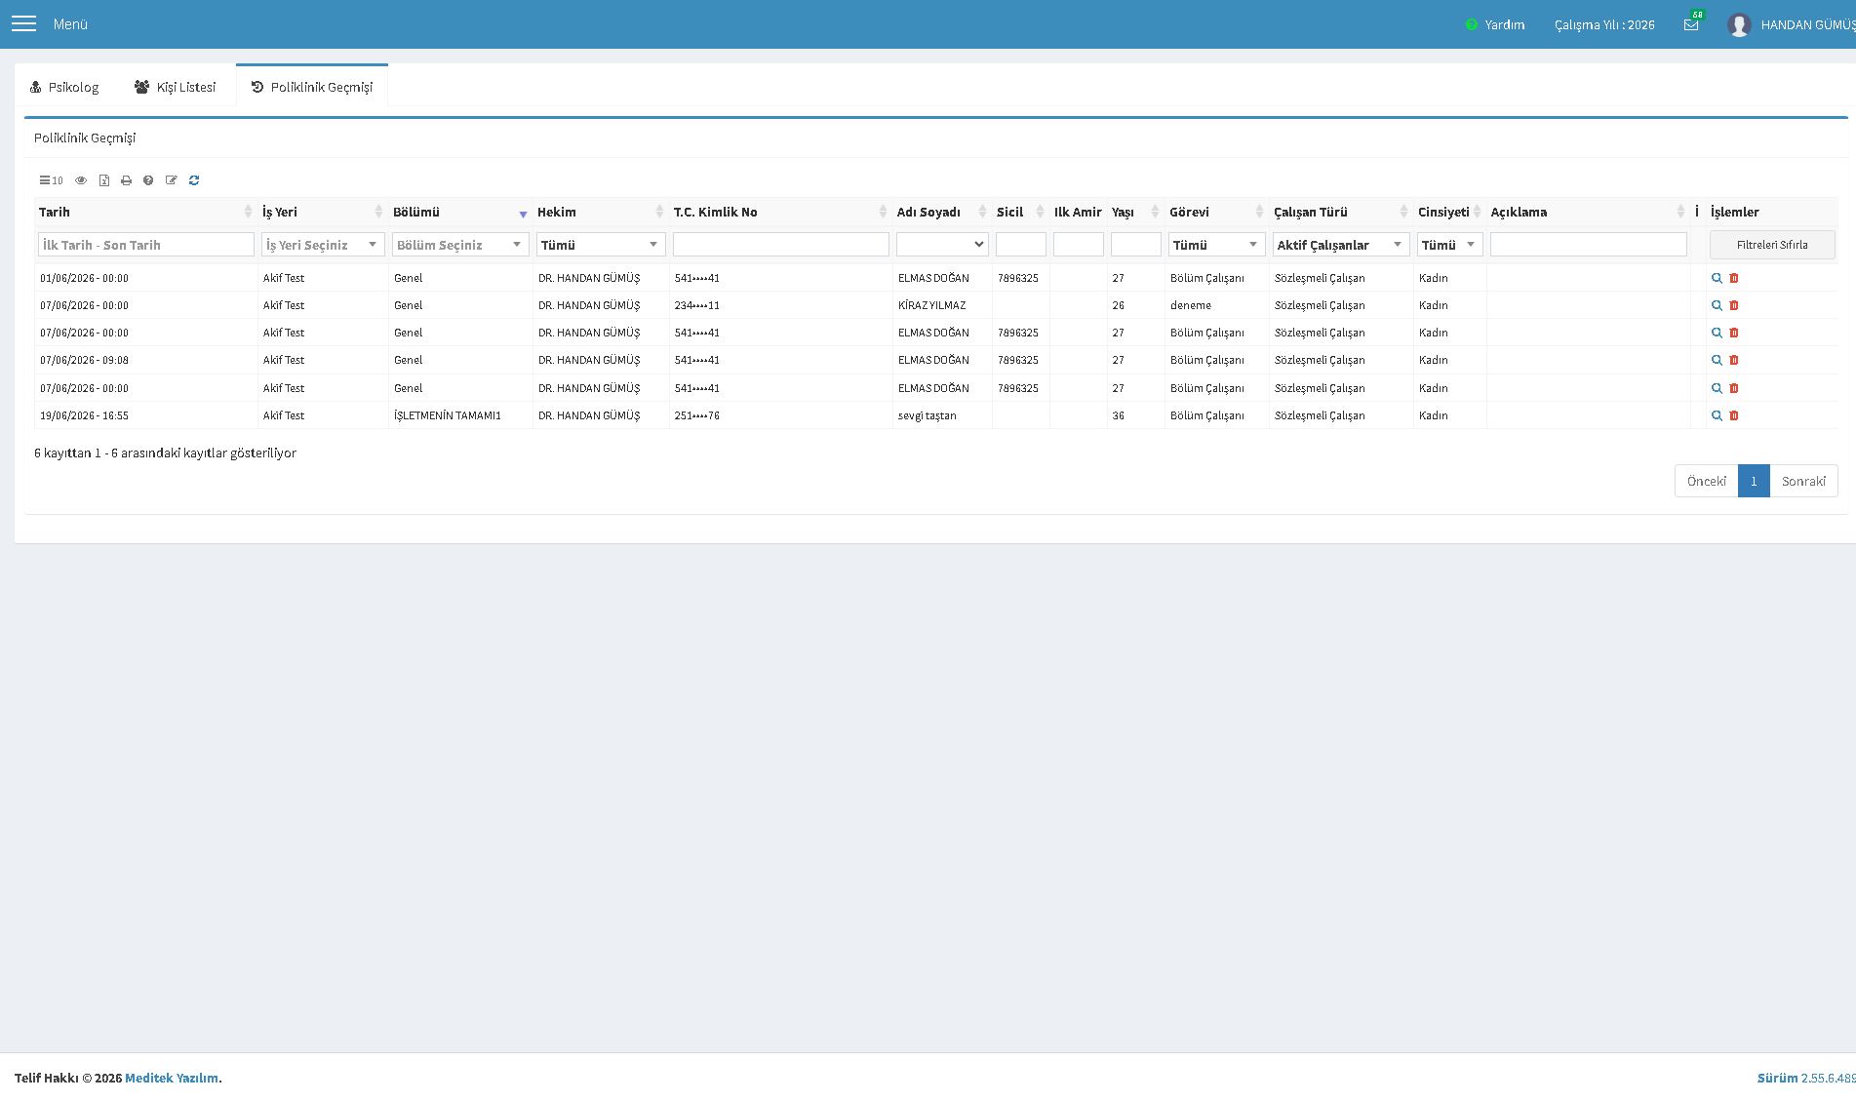Focus Açıklama filter input
This screenshot has width=1856, height=1102.
1589,245
